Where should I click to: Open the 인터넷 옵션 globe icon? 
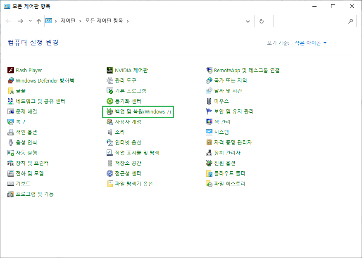pos(110,142)
